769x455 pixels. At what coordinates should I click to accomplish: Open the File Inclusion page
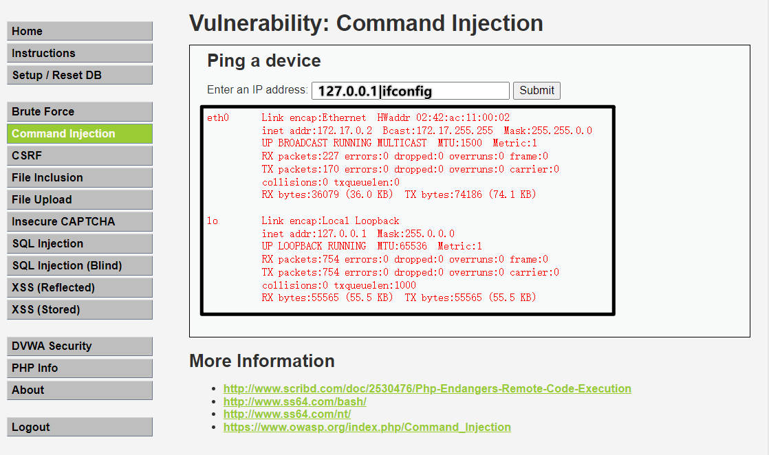point(80,177)
